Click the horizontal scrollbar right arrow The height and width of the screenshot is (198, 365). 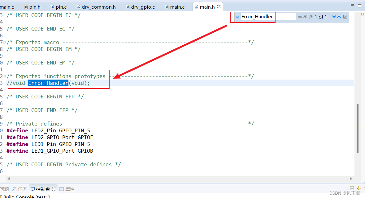click(x=351, y=179)
